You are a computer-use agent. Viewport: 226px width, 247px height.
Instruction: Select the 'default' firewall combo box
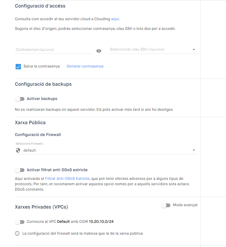[x=105, y=150]
